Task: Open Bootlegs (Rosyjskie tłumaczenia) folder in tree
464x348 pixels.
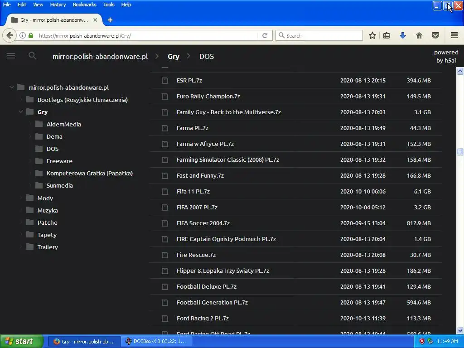Action: [82, 100]
